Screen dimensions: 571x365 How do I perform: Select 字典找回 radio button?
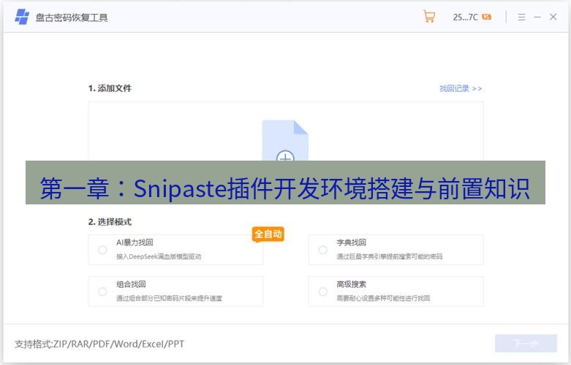click(x=322, y=250)
